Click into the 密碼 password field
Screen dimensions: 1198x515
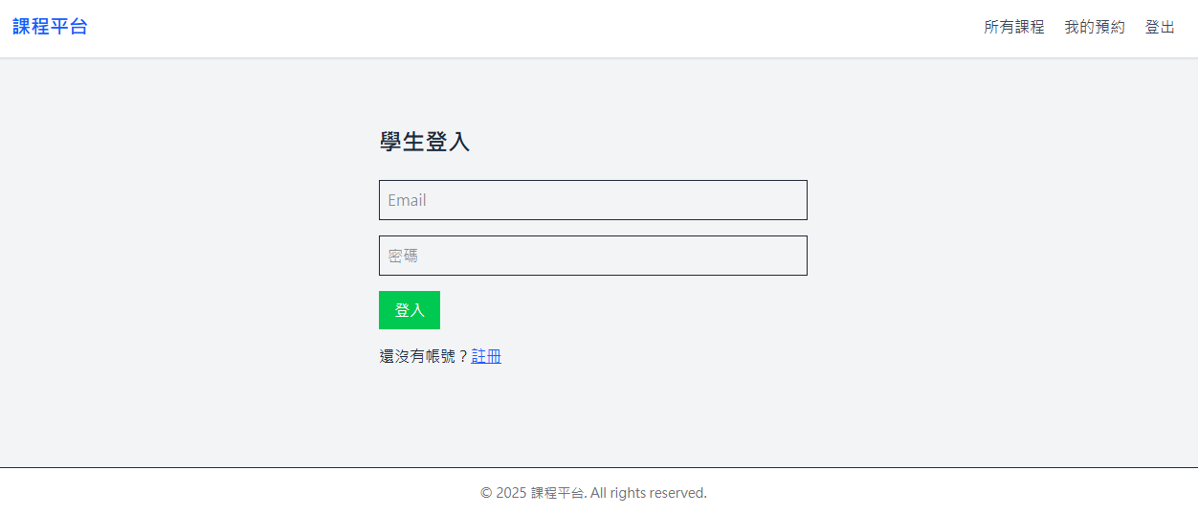click(592, 256)
